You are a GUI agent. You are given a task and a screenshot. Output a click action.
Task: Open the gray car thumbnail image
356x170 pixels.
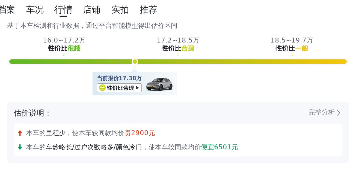(x=159, y=84)
